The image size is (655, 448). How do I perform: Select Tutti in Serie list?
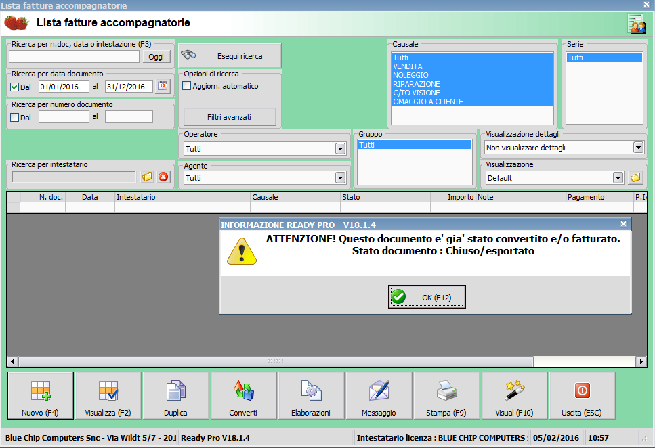tap(604, 58)
